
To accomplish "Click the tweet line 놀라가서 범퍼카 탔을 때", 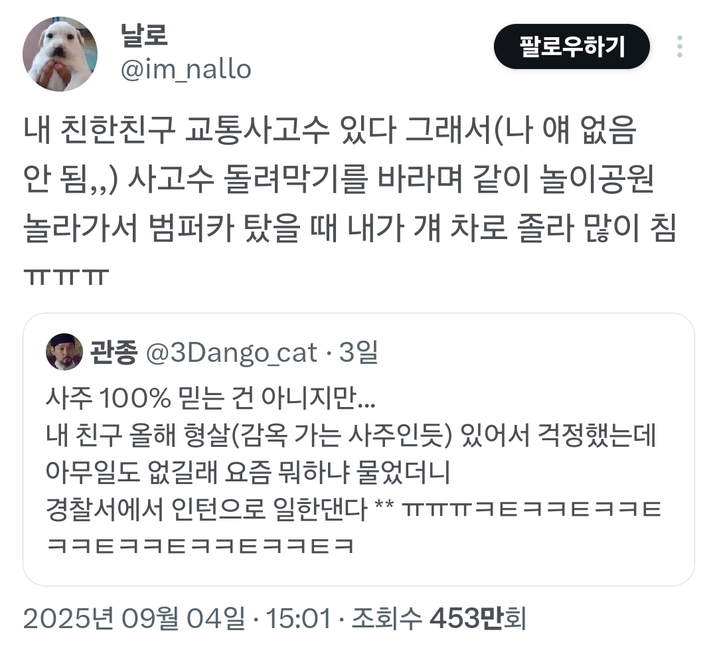I will pos(349,227).
